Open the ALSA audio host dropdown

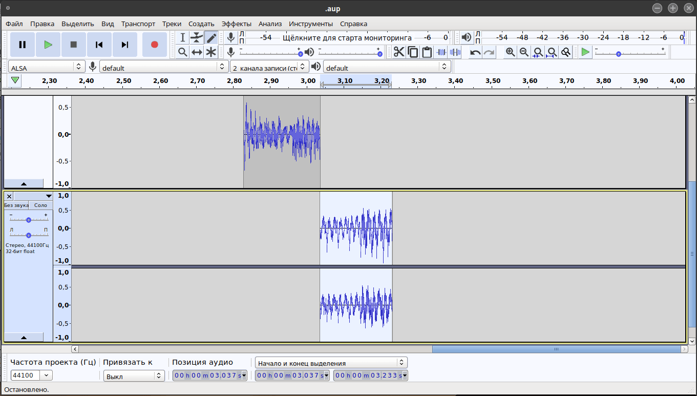[x=47, y=68]
